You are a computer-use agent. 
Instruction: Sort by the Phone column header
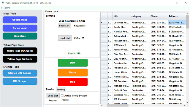(159, 16)
